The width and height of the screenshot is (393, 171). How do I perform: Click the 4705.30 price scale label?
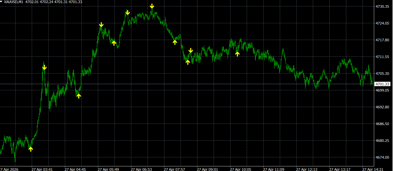(382, 74)
